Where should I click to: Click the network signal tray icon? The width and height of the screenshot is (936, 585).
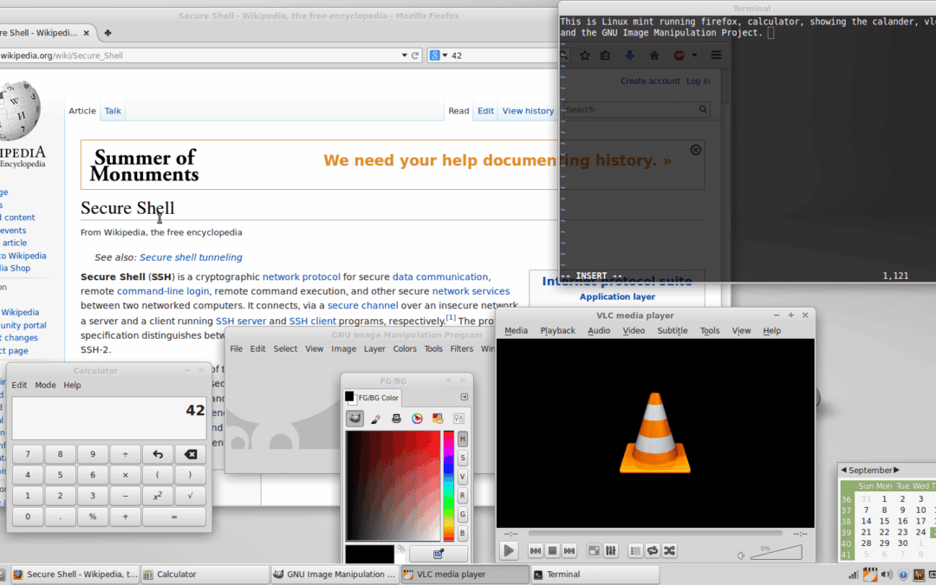click(854, 575)
